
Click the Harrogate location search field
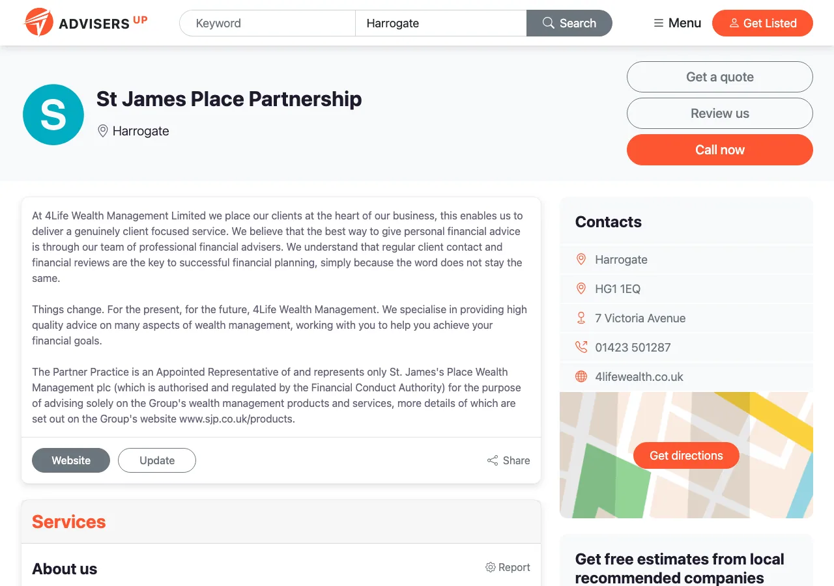[x=440, y=23]
